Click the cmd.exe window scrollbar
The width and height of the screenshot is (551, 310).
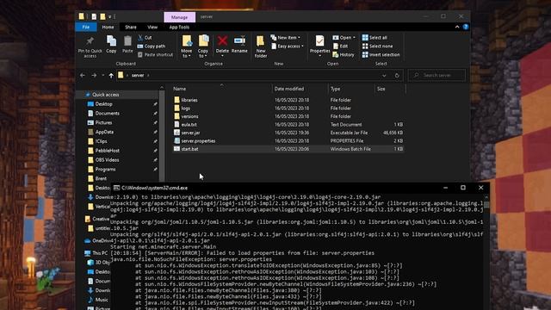(x=486, y=205)
